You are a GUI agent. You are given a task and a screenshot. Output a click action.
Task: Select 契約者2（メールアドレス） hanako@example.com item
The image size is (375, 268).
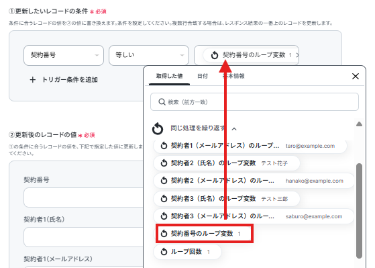click(254, 181)
